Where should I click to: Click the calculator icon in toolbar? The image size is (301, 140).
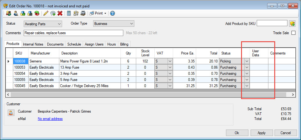[69, 13]
